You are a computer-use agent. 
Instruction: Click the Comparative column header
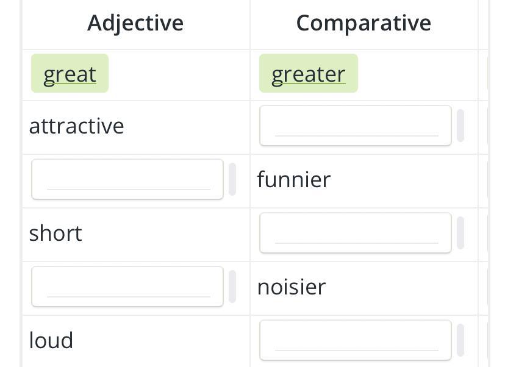(x=364, y=23)
